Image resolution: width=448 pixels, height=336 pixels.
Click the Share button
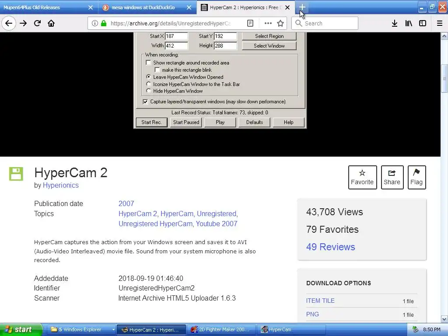(392, 178)
